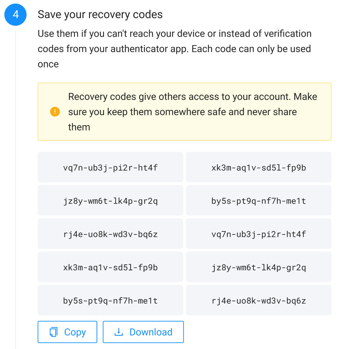
Task: Click the orange exclamation warning icon
Action: (x=55, y=112)
